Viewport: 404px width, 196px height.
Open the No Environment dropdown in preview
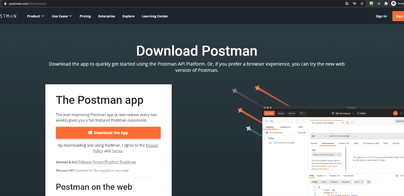pos(399,121)
